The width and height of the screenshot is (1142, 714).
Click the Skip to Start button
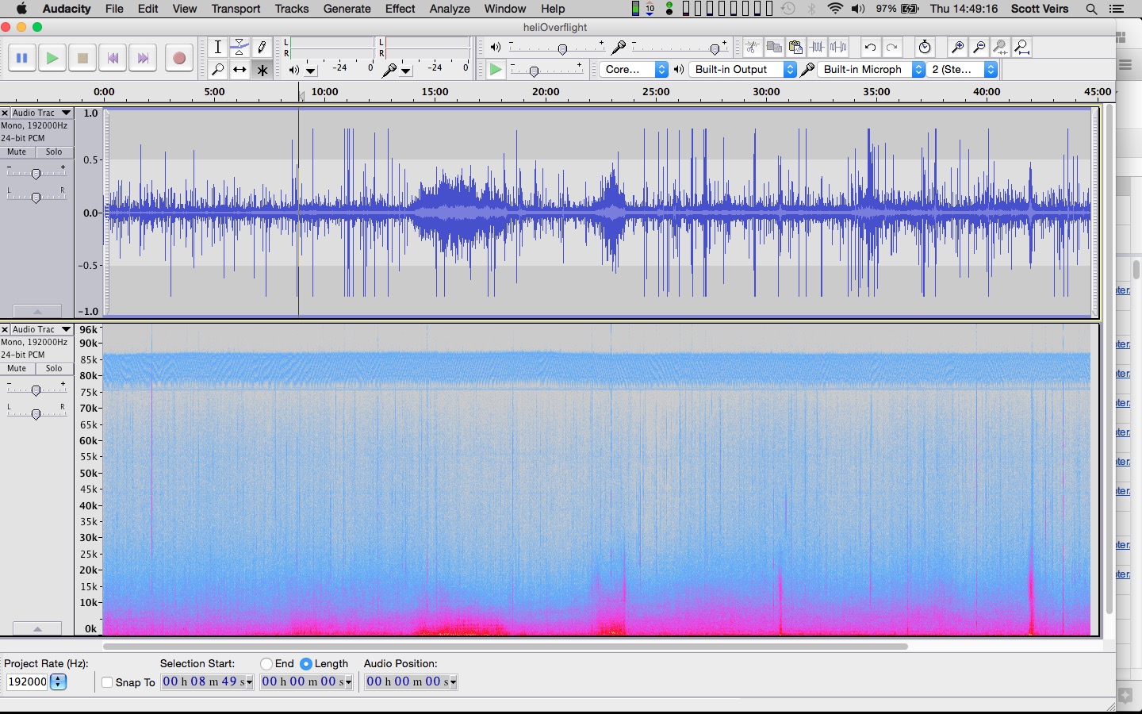click(113, 58)
